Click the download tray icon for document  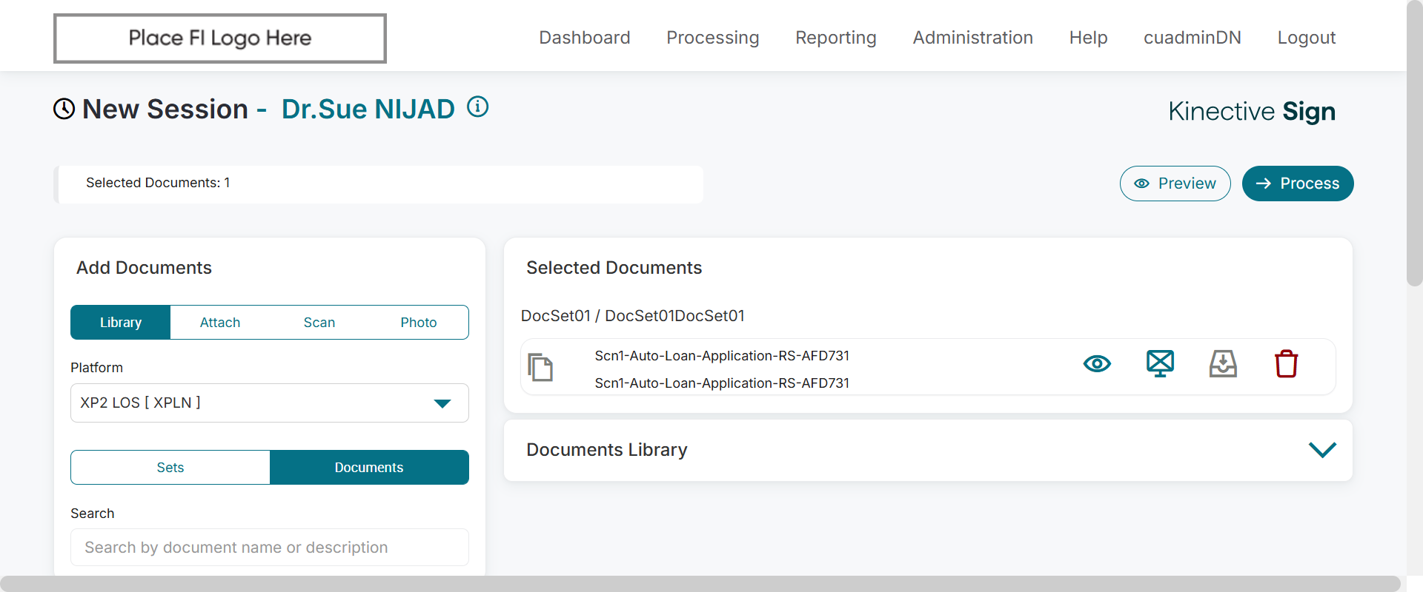click(x=1223, y=364)
